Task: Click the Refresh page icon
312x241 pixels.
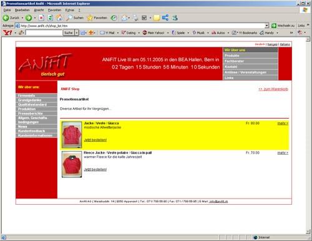Action: pos(51,18)
